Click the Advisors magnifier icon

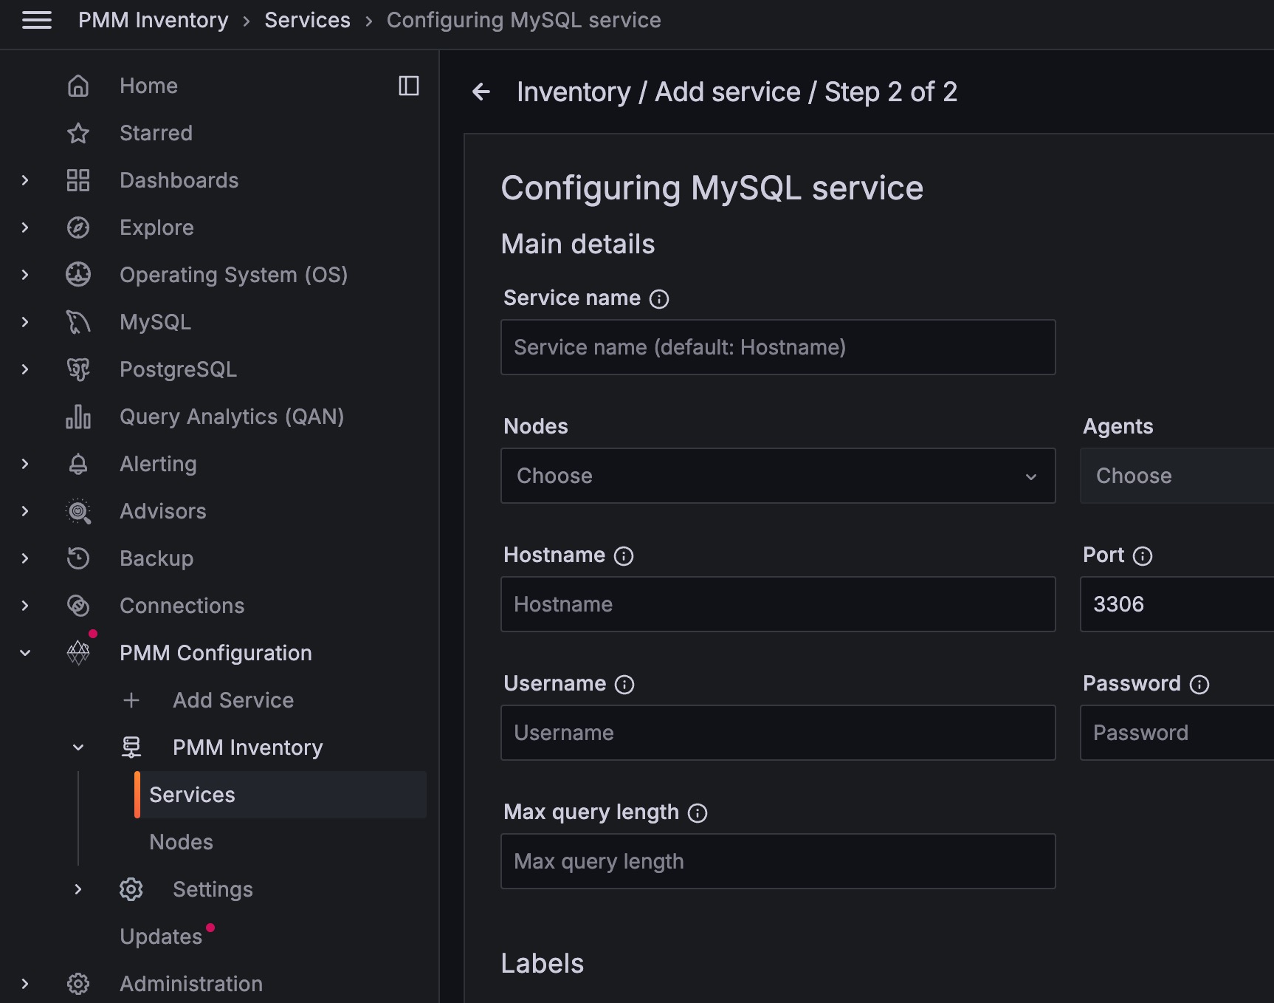(x=78, y=511)
